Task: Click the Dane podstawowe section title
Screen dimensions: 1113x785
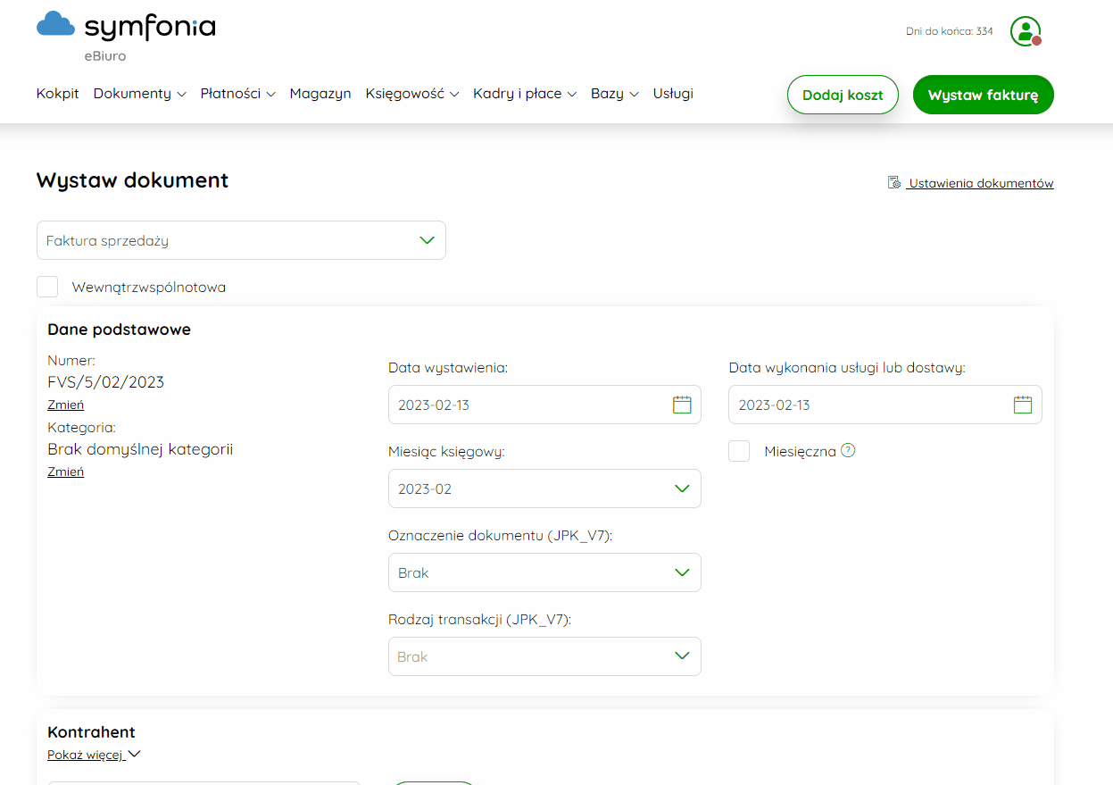Action: coord(119,330)
